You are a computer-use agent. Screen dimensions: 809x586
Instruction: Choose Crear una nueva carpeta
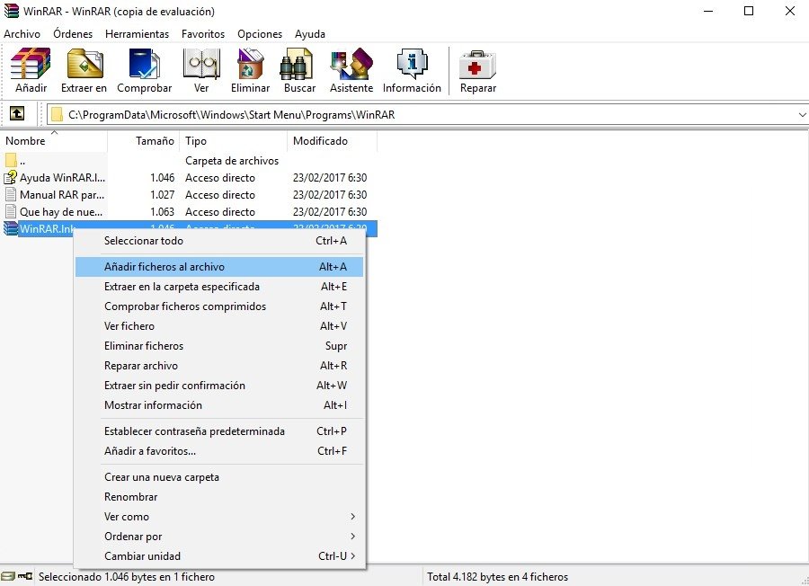(x=219, y=477)
